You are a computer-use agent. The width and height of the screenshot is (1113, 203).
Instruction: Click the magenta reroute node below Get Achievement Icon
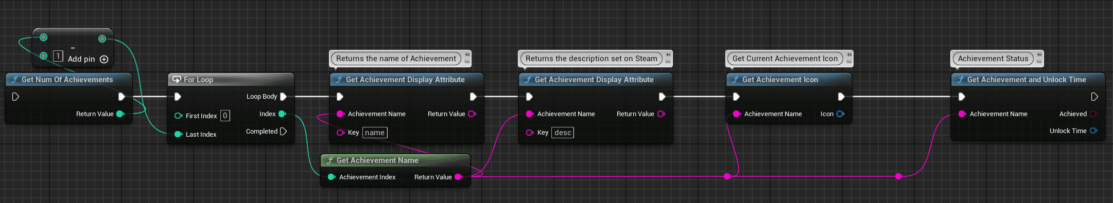(x=727, y=176)
